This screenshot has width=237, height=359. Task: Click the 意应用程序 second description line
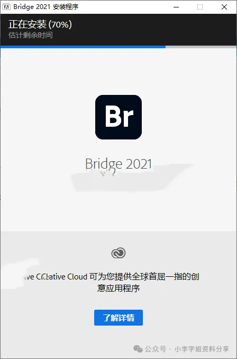point(118,288)
